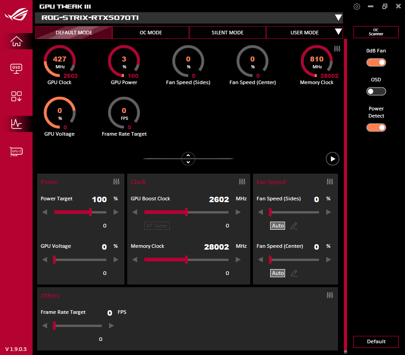Viewport: 405px width, 355px height.
Task: Open the Home page in sidebar
Action: pyautogui.click(x=16, y=41)
